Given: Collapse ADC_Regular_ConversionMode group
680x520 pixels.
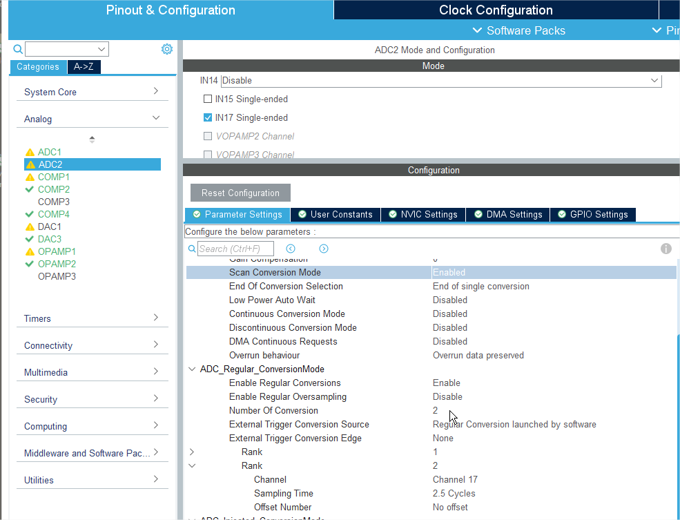Looking at the screenshot, I should click(x=192, y=369).
